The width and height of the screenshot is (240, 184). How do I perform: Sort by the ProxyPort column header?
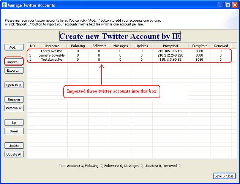point(199,46)
